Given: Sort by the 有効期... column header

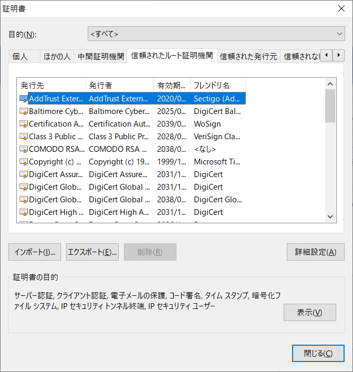Looking at the screenshot, I should 172,85.
